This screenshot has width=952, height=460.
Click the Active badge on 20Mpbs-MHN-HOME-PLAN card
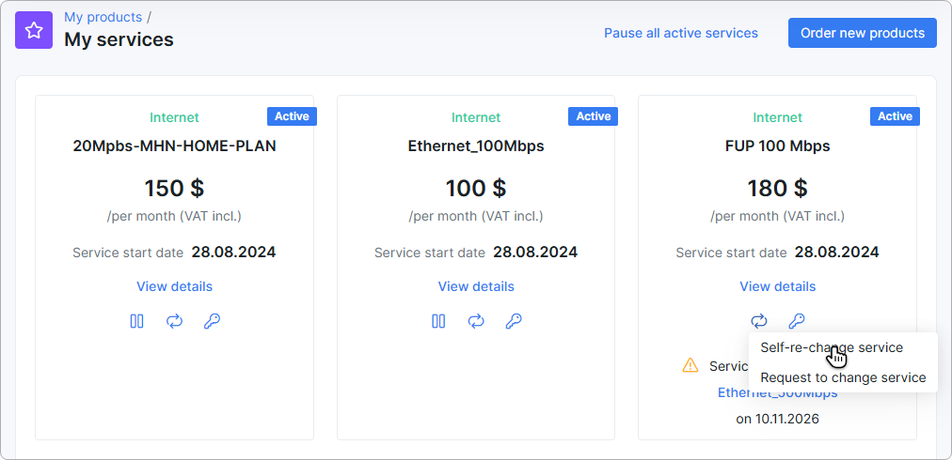292,116
